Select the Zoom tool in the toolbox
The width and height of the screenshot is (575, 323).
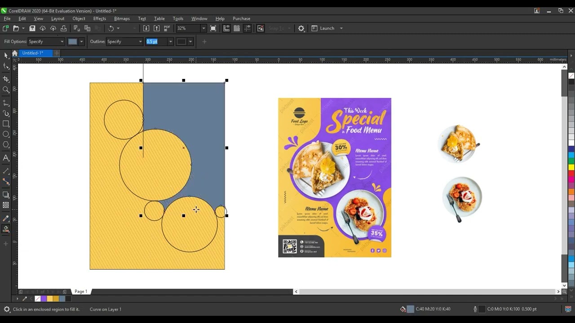6,90
